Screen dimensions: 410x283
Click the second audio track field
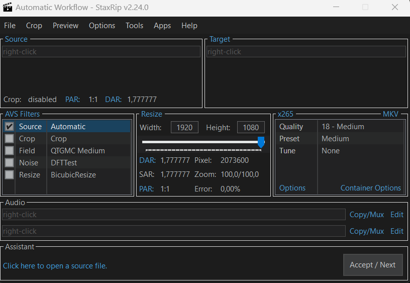(x=174, y=231)
